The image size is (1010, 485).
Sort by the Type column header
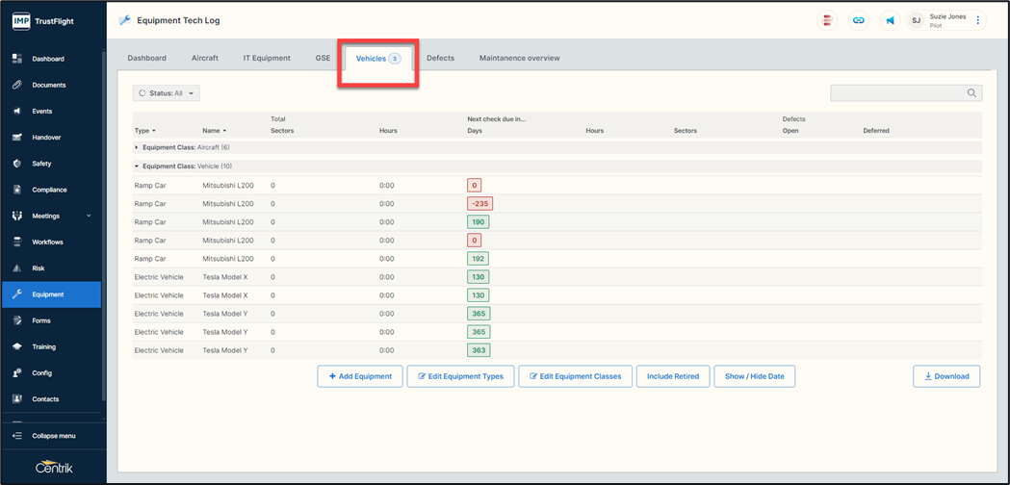coord(144,131)
